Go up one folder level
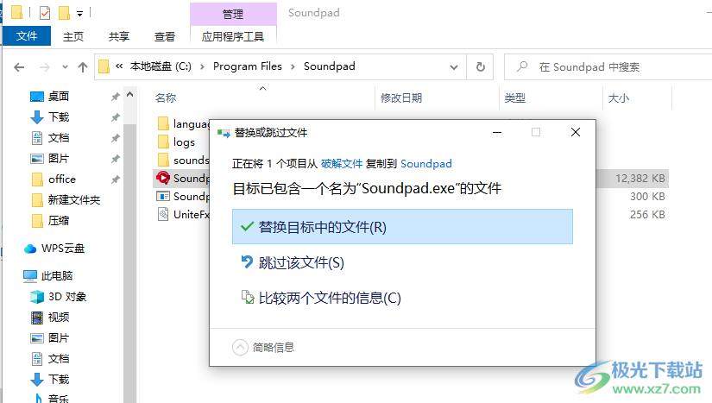Viewport: 712px width, 403px height. pos(83,67)
